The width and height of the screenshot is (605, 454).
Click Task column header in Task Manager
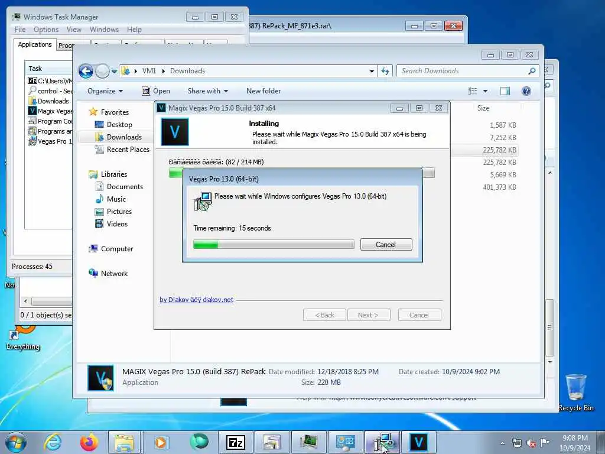pos(48,69)
